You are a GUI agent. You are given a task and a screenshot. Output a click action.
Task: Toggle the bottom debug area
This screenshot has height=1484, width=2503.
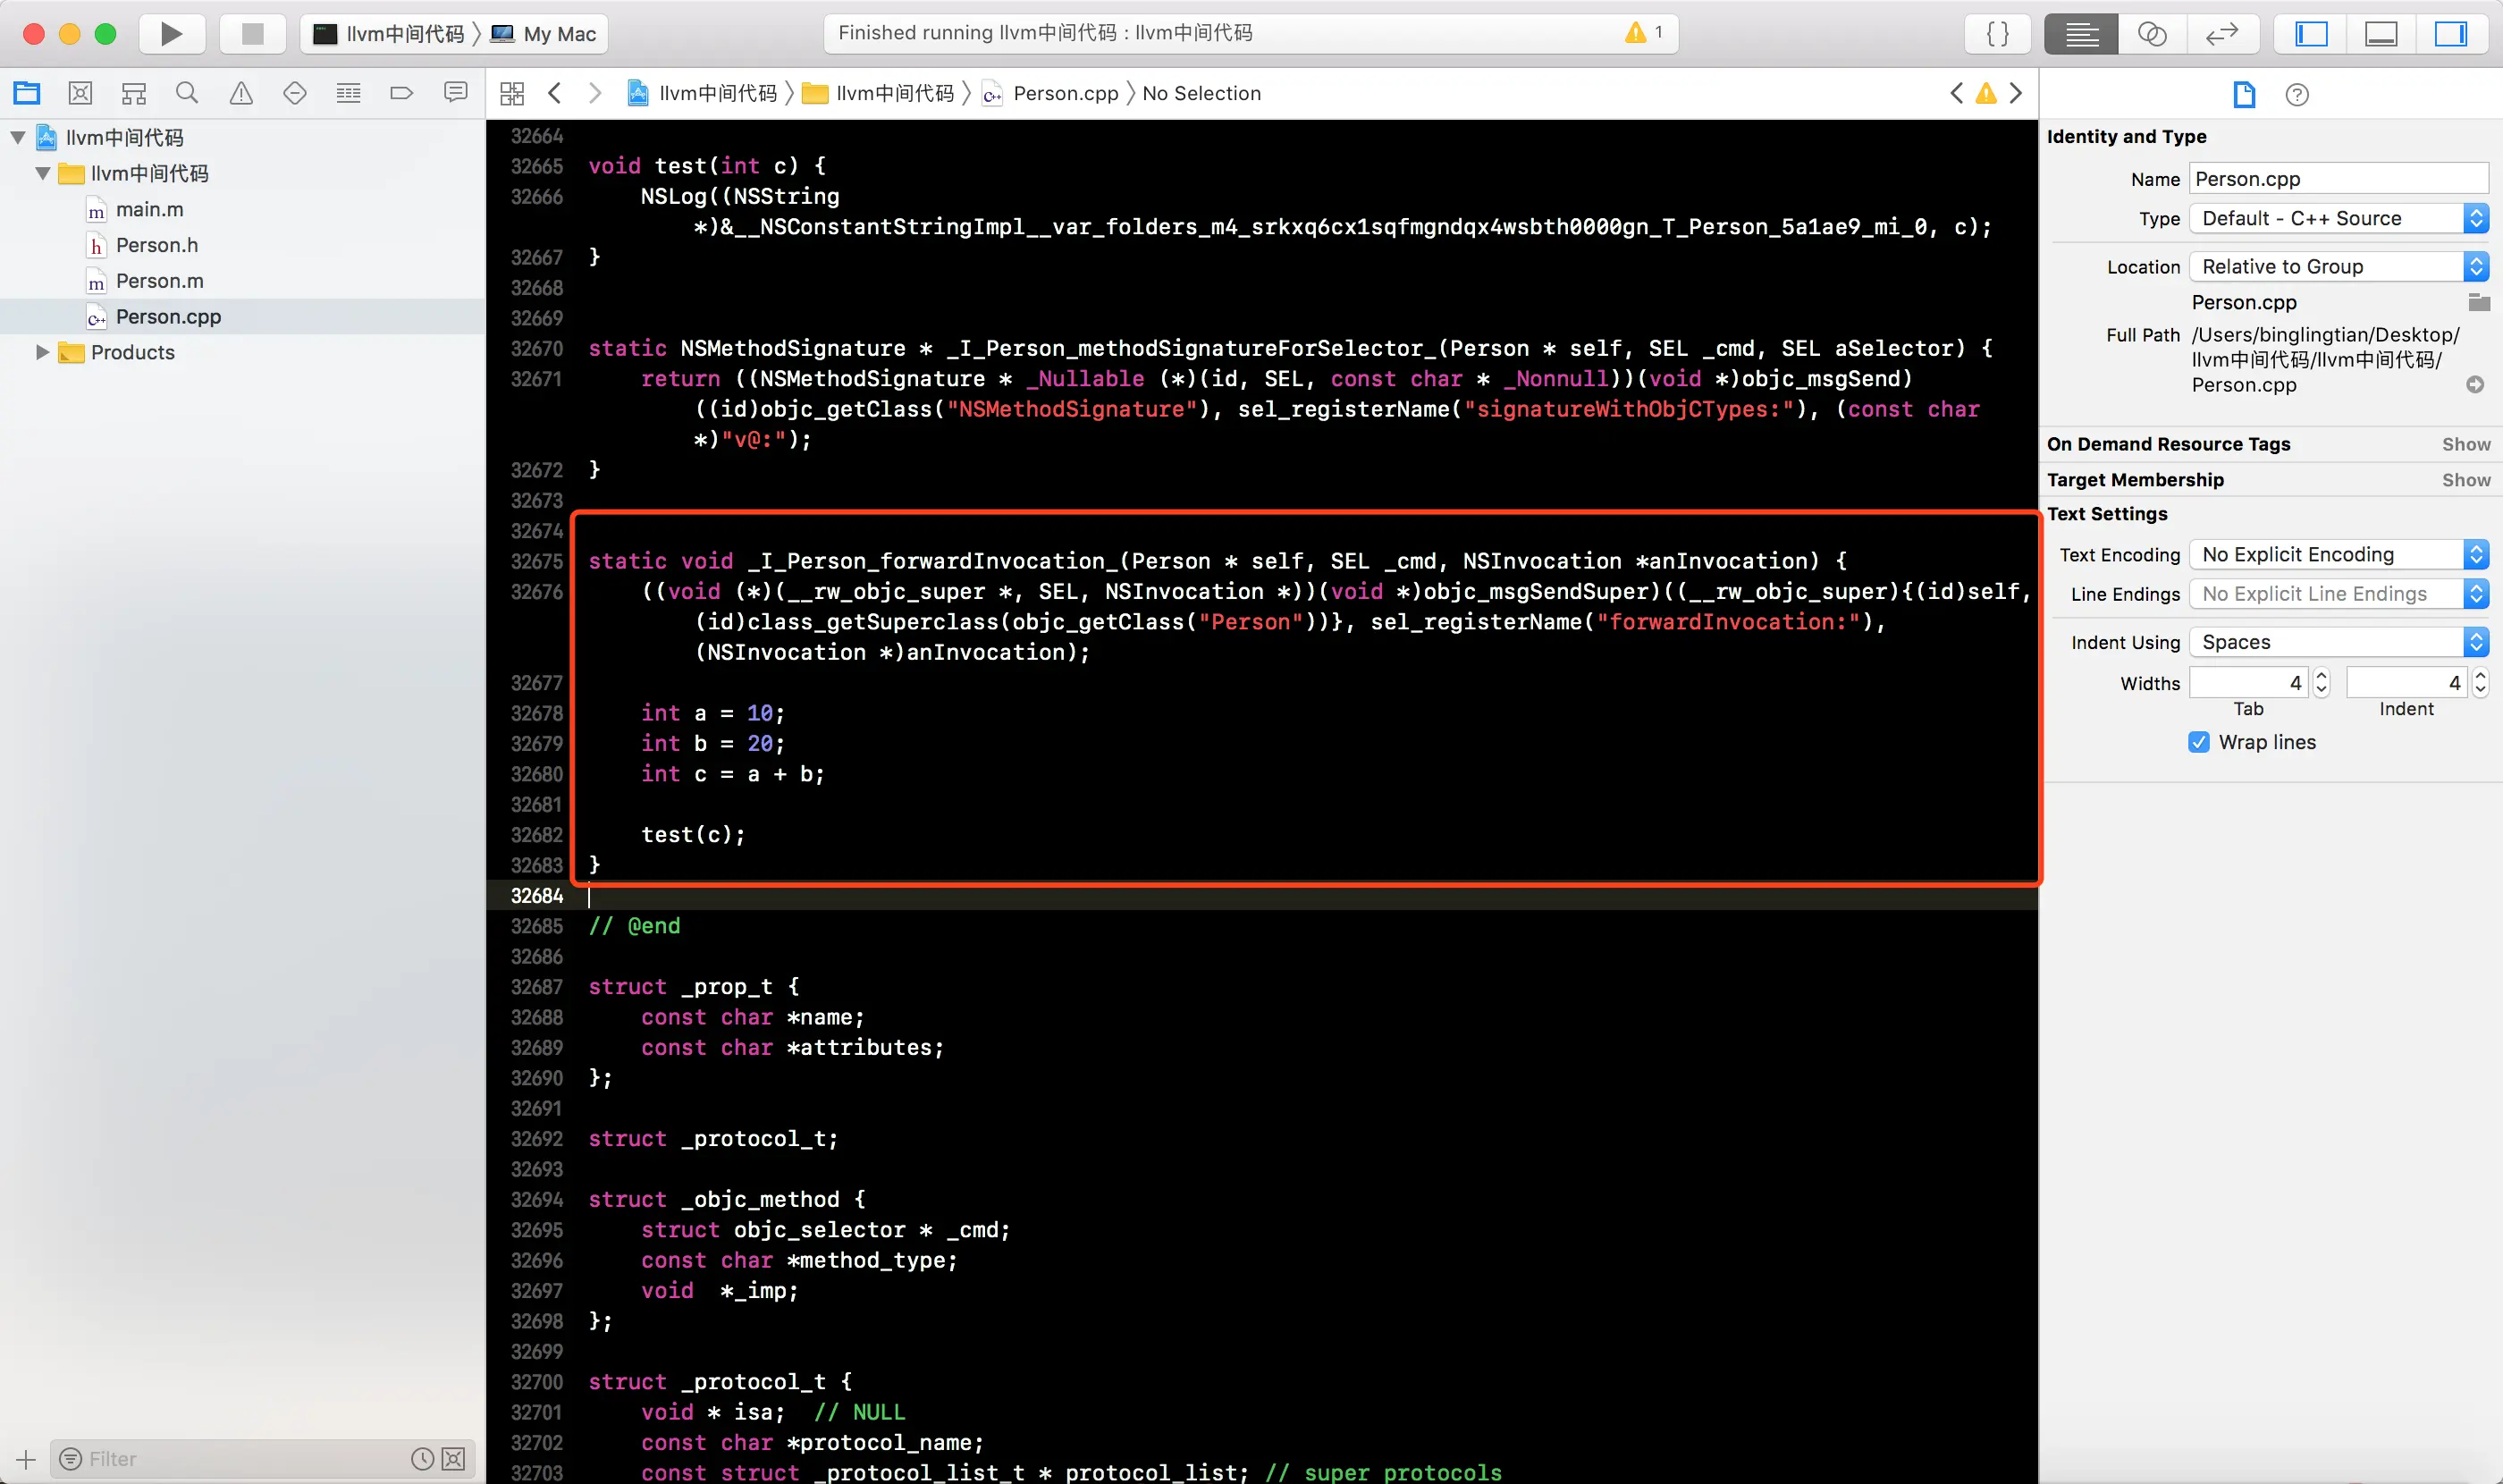tap(2380, 34)
